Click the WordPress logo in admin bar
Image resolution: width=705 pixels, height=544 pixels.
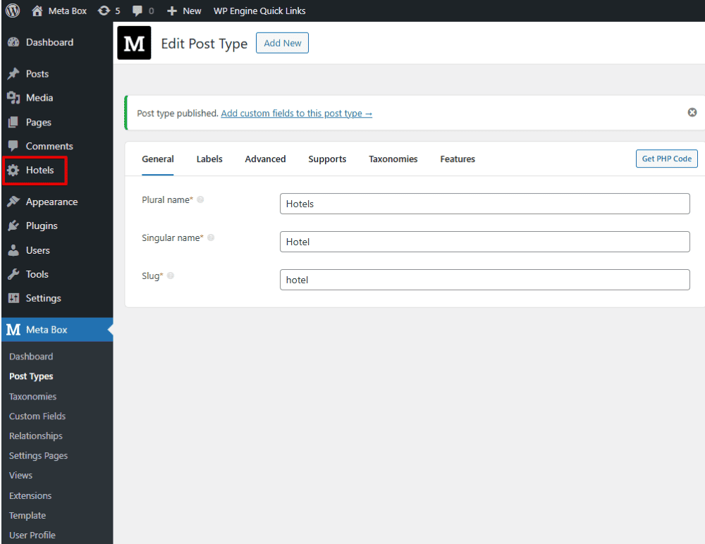point(12,11)
